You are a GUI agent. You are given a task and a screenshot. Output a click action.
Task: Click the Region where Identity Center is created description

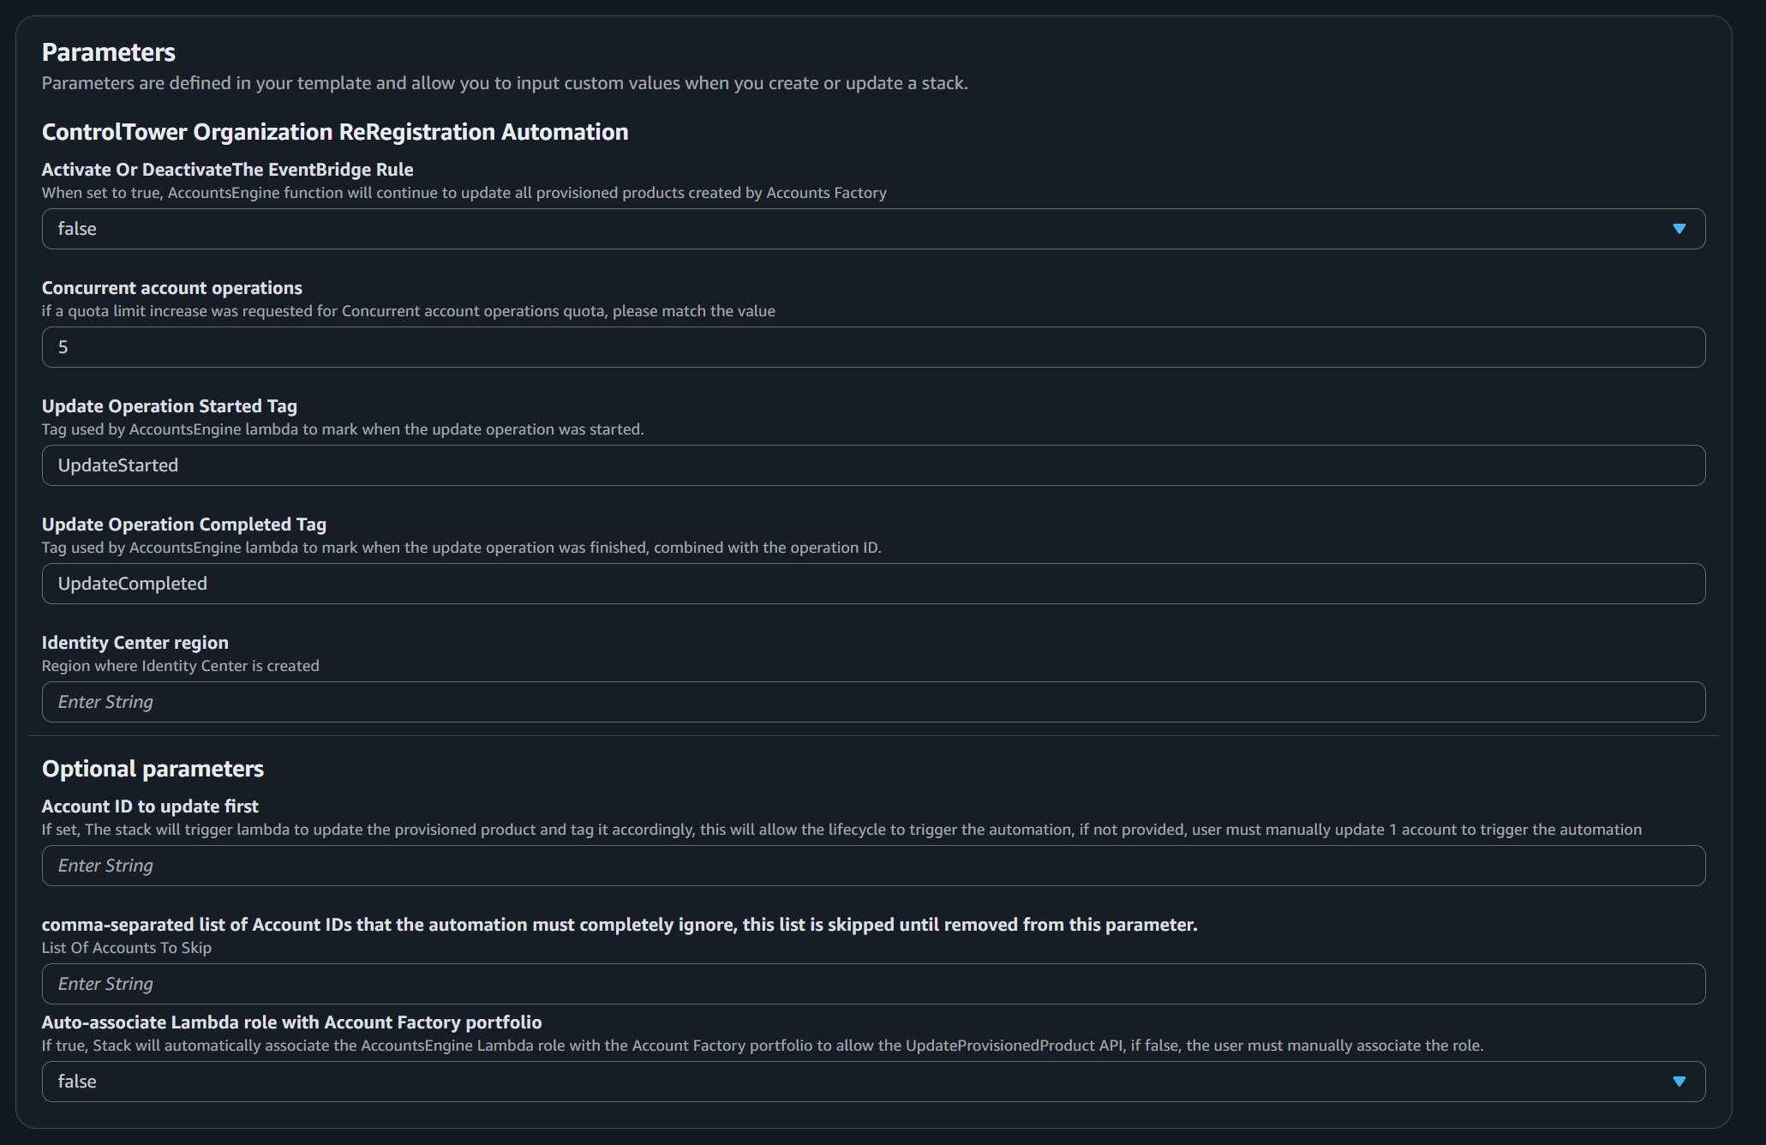[181, 666]
